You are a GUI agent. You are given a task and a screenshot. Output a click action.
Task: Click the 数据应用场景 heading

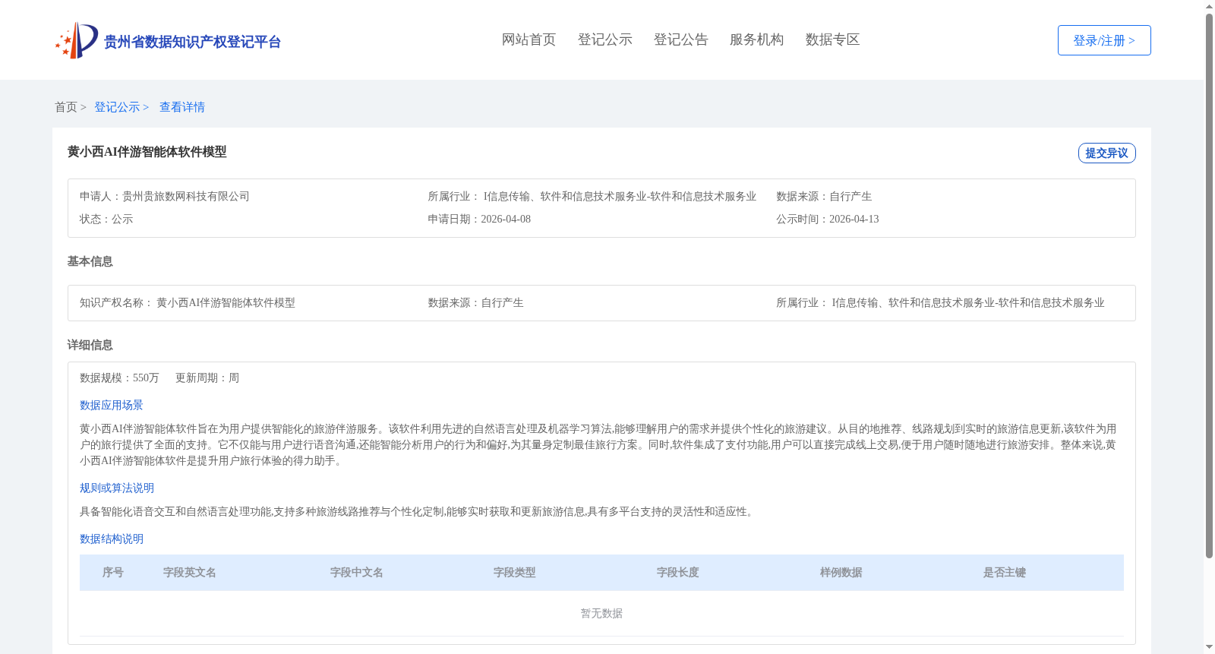(x=112, y=406)
